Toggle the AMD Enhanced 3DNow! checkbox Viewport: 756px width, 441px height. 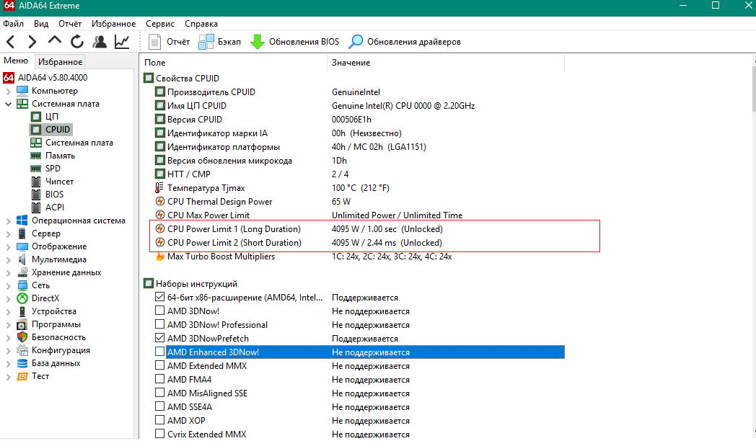click(x=159, y=352)
